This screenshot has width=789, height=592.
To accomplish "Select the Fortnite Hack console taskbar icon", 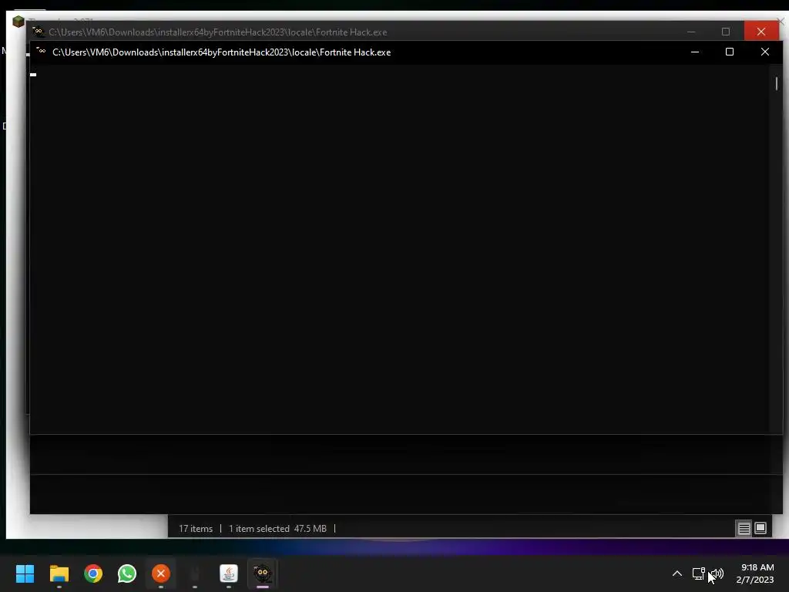I will (263, 573).
